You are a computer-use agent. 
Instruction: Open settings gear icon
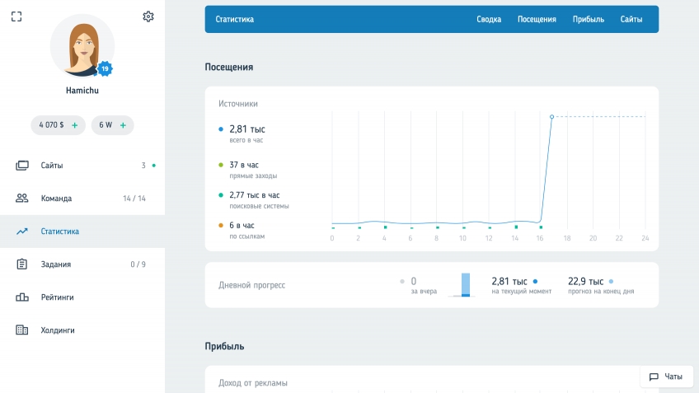pyautogui.click(x=148, y=16)
